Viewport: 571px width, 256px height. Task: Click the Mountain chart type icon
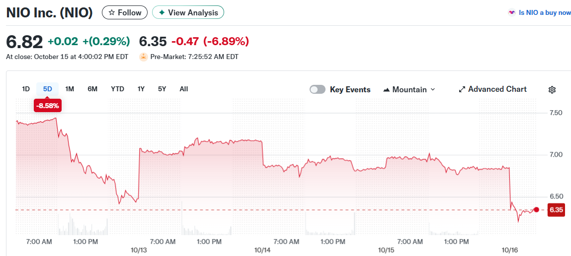[x=386, y=90]
